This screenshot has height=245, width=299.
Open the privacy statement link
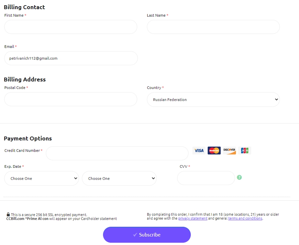[193, 218]
